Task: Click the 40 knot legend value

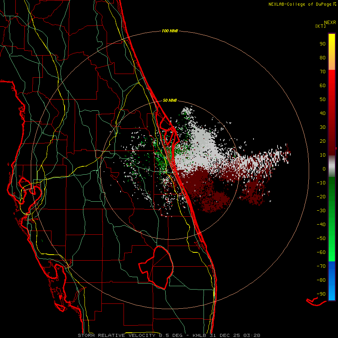Action: [323, 113]
